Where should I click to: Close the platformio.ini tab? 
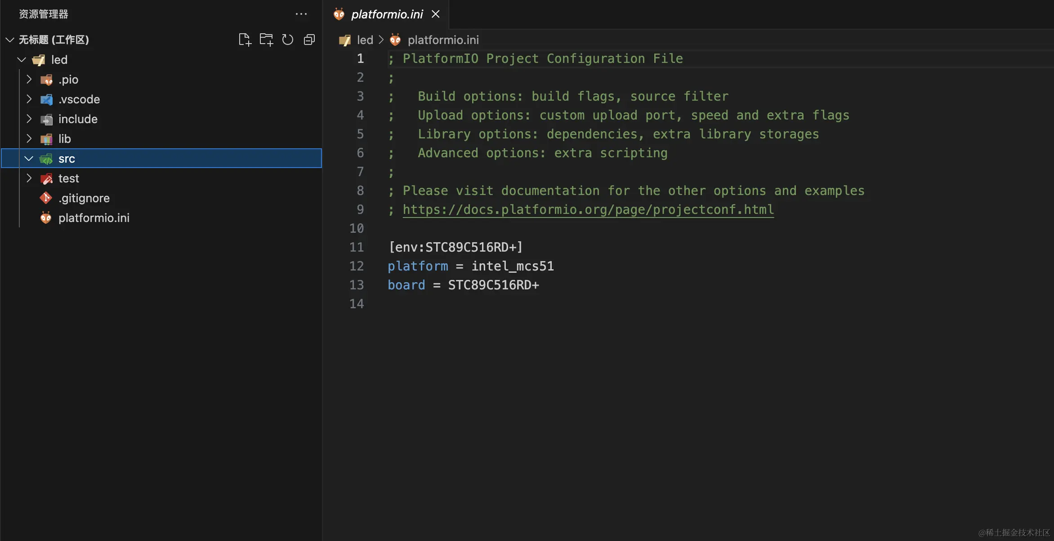tap(435, 14)
